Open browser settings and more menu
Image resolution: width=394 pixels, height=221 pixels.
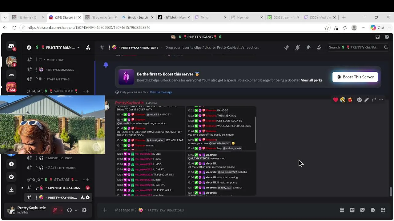(x=364, y=28)
